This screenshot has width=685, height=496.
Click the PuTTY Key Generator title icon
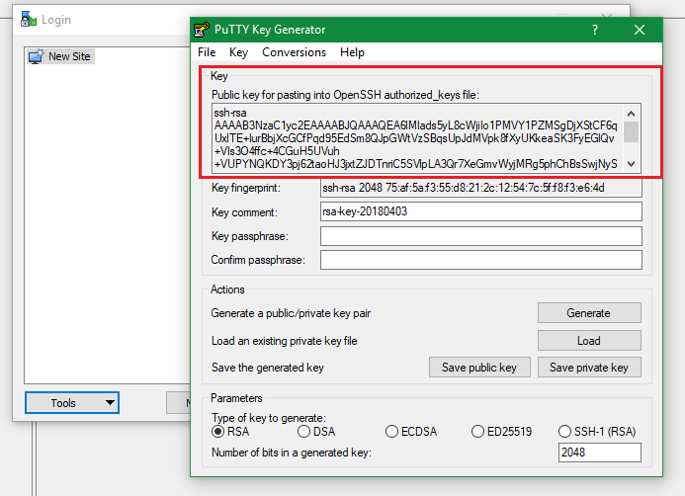coord(202,30)
